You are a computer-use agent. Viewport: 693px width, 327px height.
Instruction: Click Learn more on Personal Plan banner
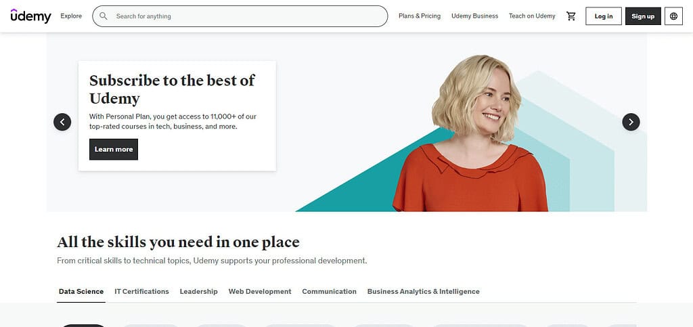[114, 150]
